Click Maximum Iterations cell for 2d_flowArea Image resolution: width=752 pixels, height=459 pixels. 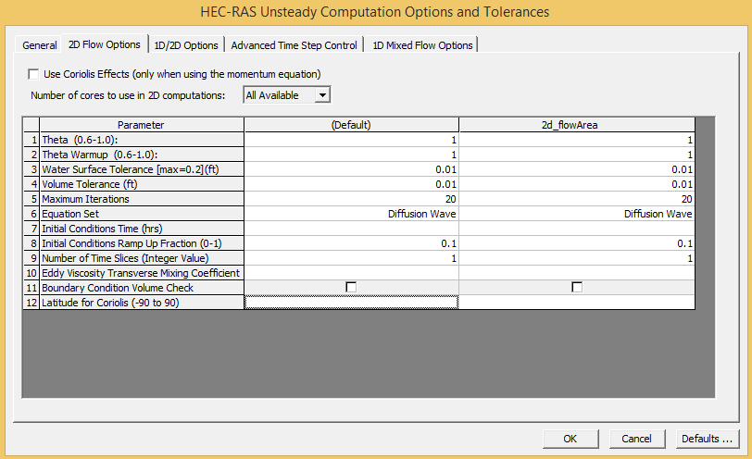coord(577,199)
